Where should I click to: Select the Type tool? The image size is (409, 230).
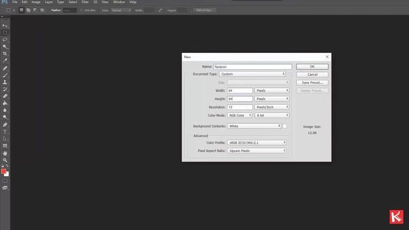point(5,132)
